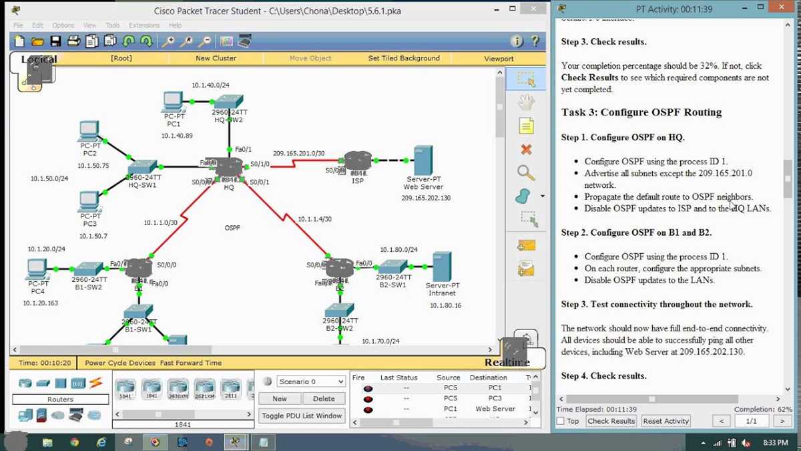Choose the Draw Polygon shape tool
Image resolution: width=801 pixels, height=451 pixels.
[x=523, y=196]
